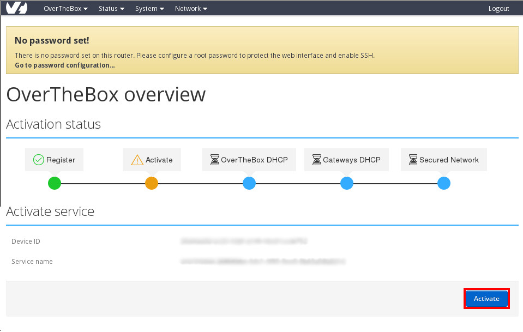523x332 pixels.
Task: Click the warning triangle icon beside Activate
Action: [136, 159]
